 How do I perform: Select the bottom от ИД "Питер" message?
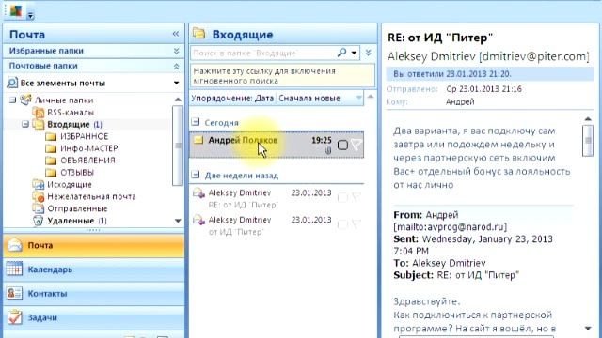pos(277,225)
